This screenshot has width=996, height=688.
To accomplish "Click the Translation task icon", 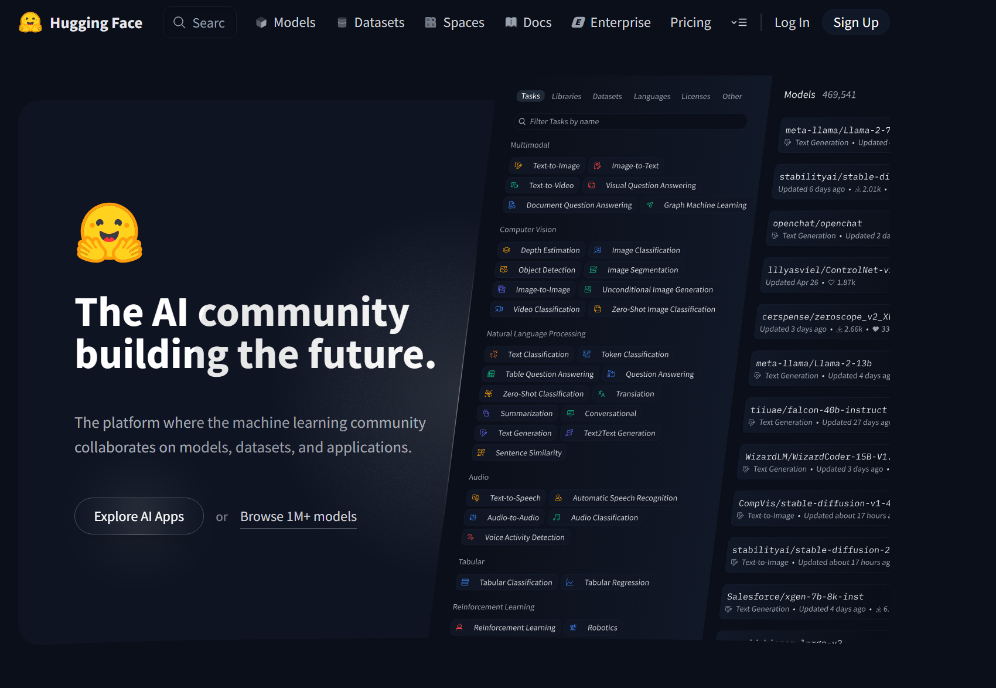I will pyautogui.click(x=602, y=394).
